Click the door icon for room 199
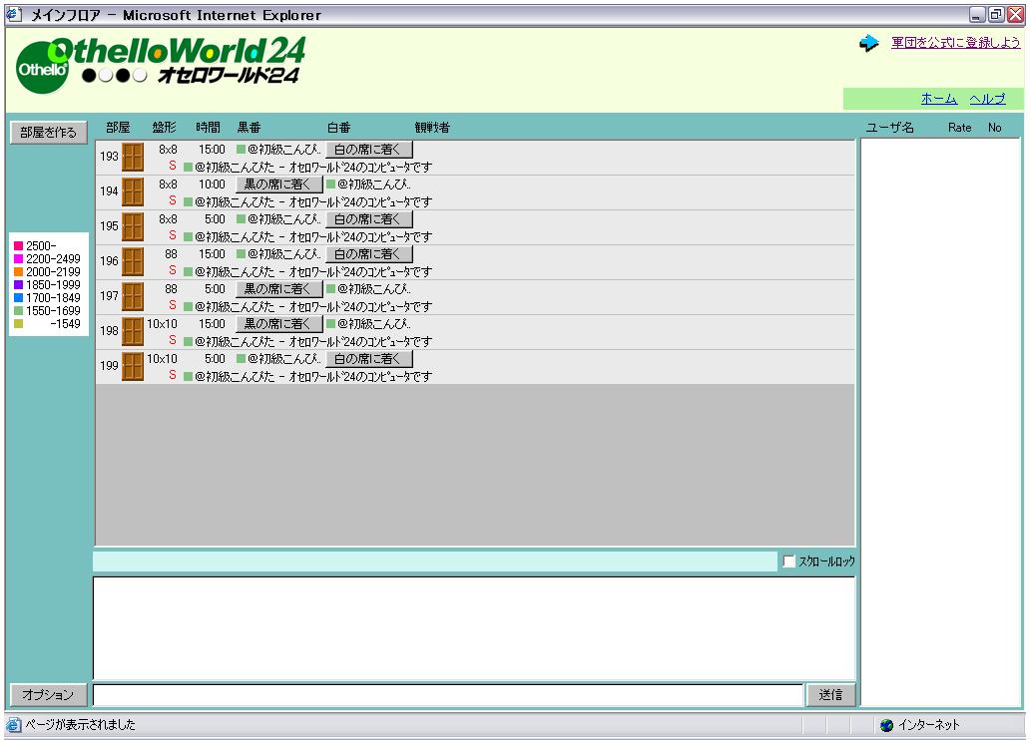Screen dimensions: 1030x740 (133, 366)
